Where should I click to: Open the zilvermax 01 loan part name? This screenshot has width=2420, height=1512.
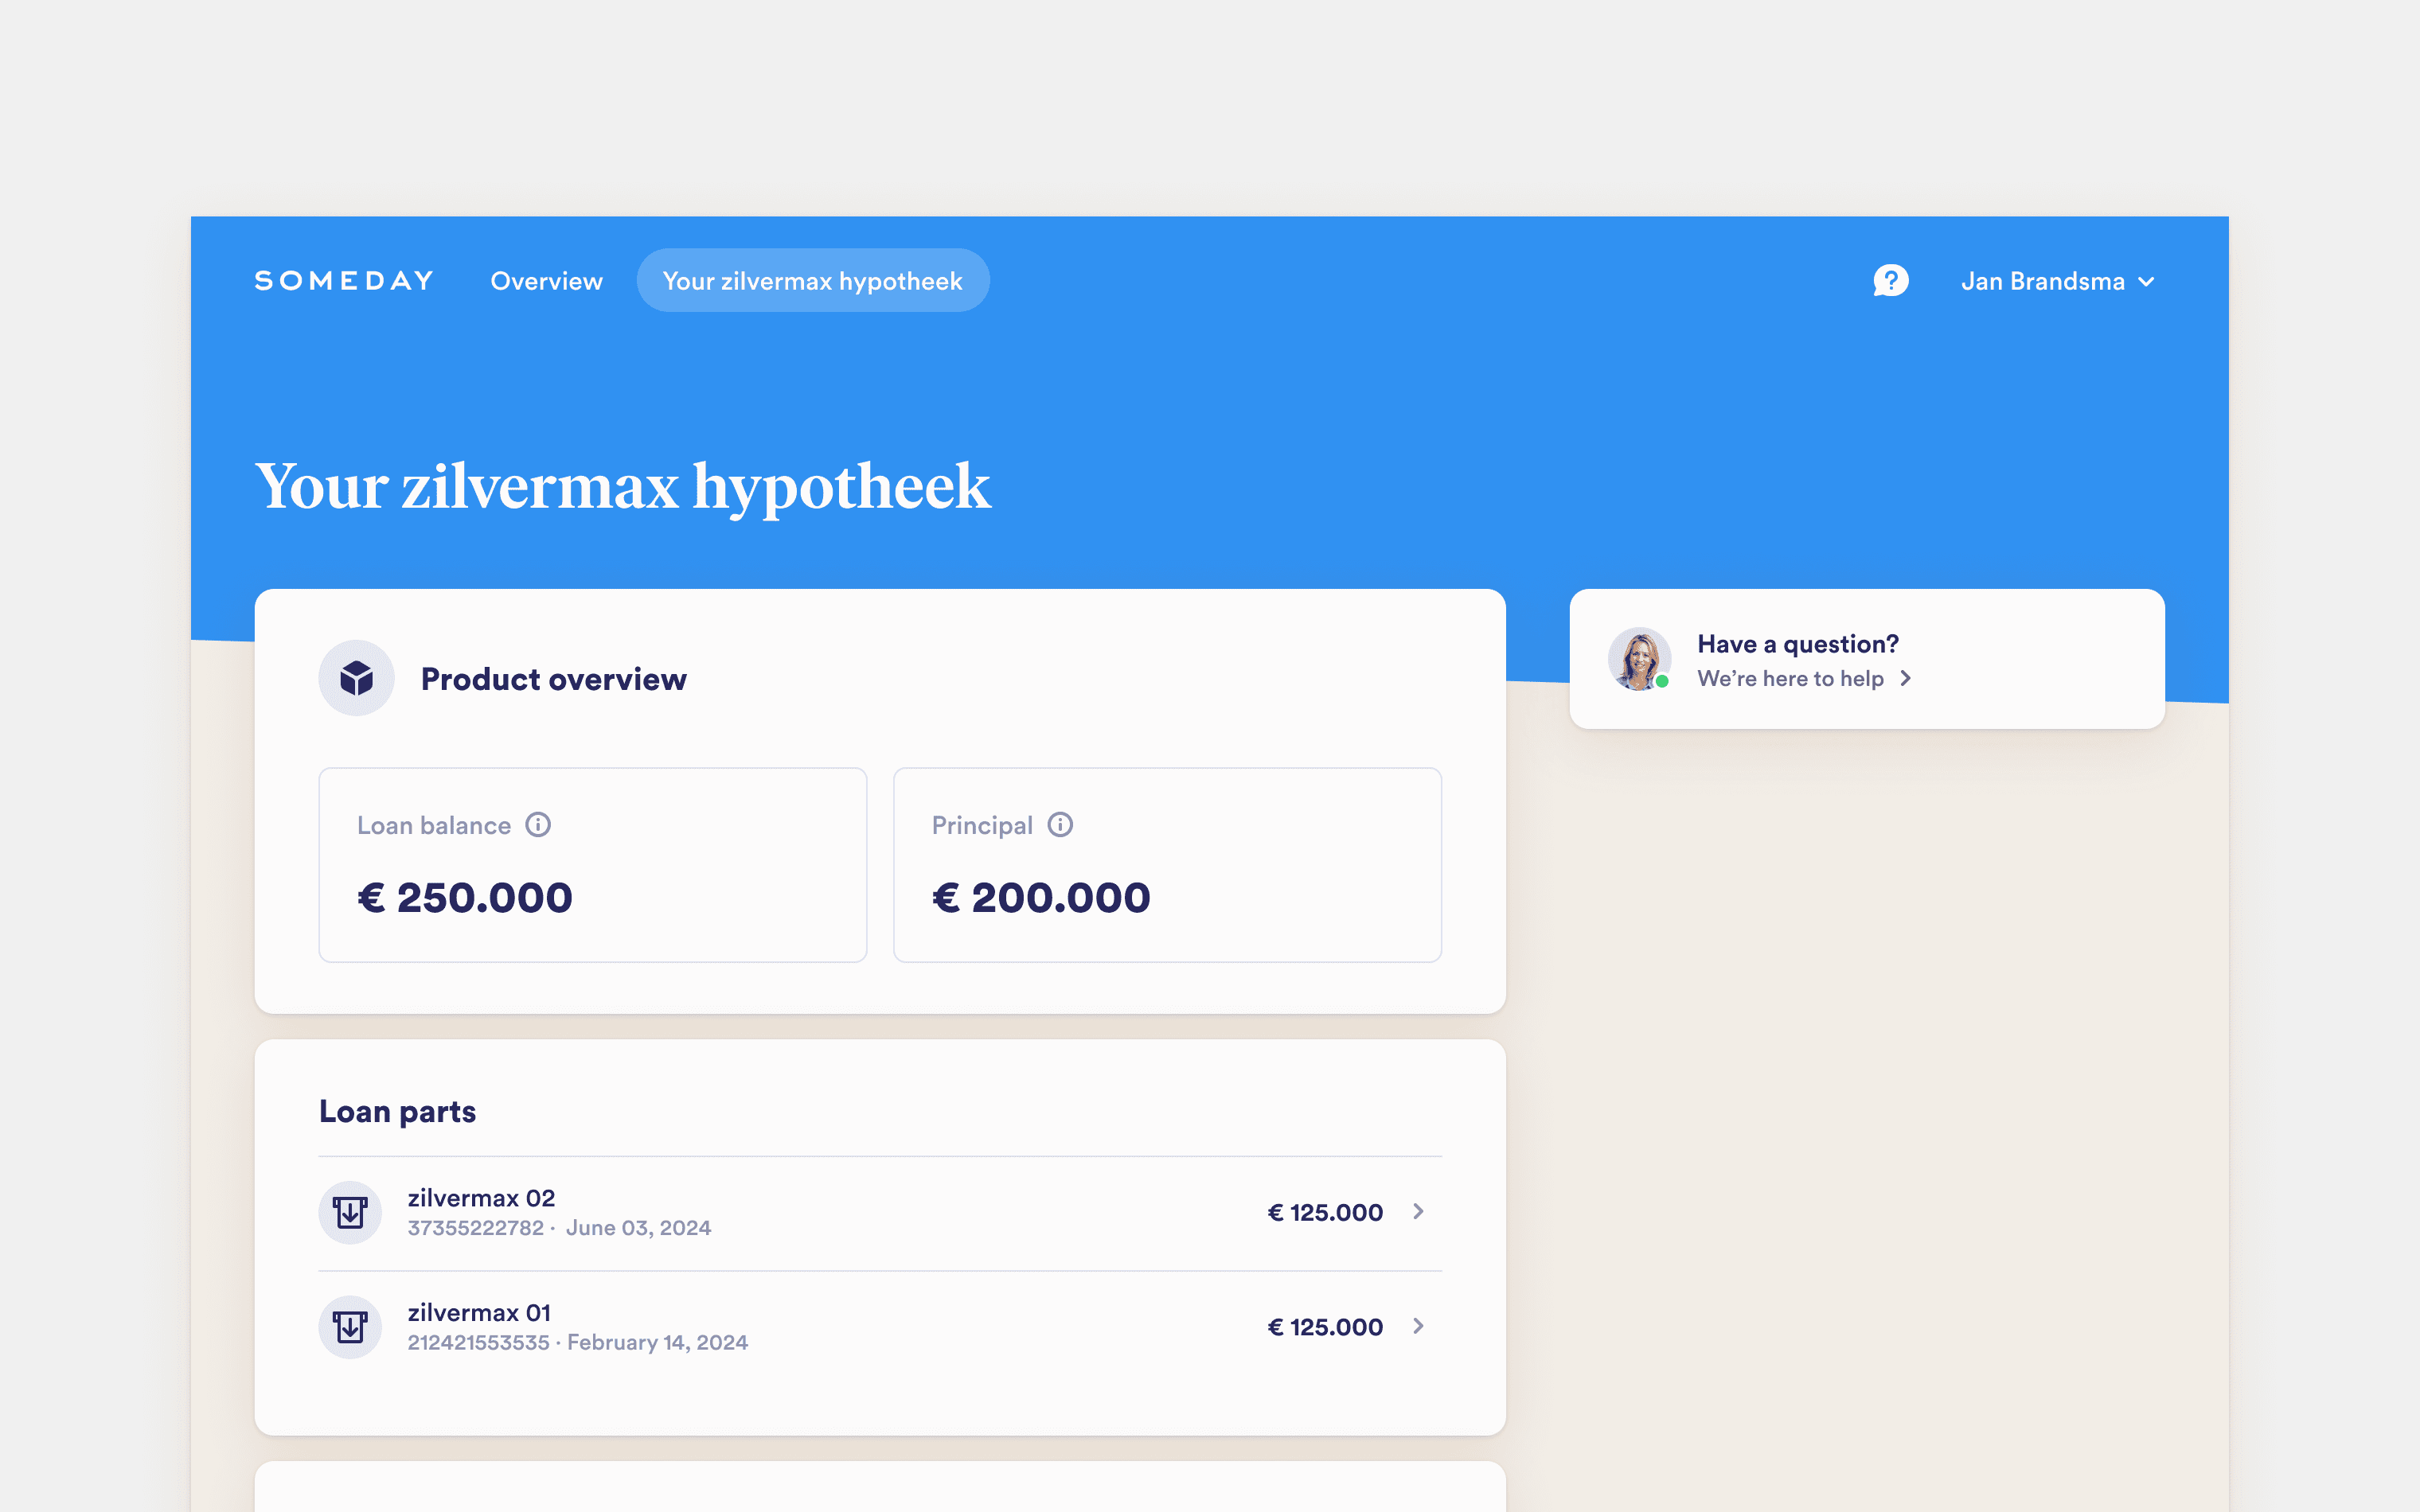pos(479,1313)
